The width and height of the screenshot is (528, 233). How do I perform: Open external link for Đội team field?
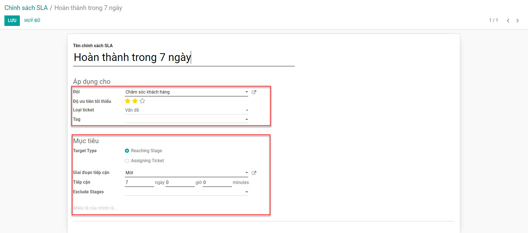254,92
